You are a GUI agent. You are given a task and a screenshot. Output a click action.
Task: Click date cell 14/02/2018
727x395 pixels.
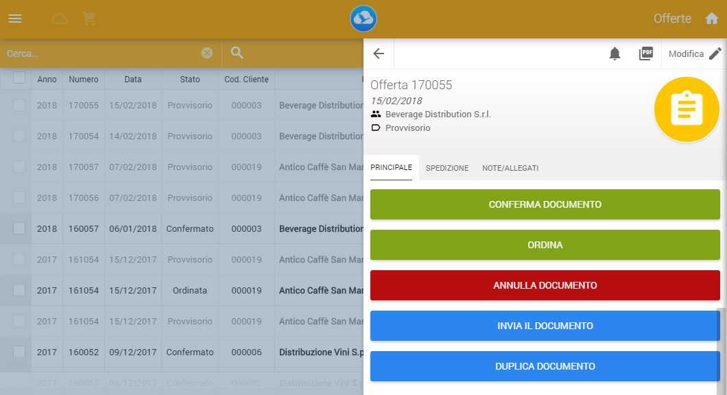point(133,136)
